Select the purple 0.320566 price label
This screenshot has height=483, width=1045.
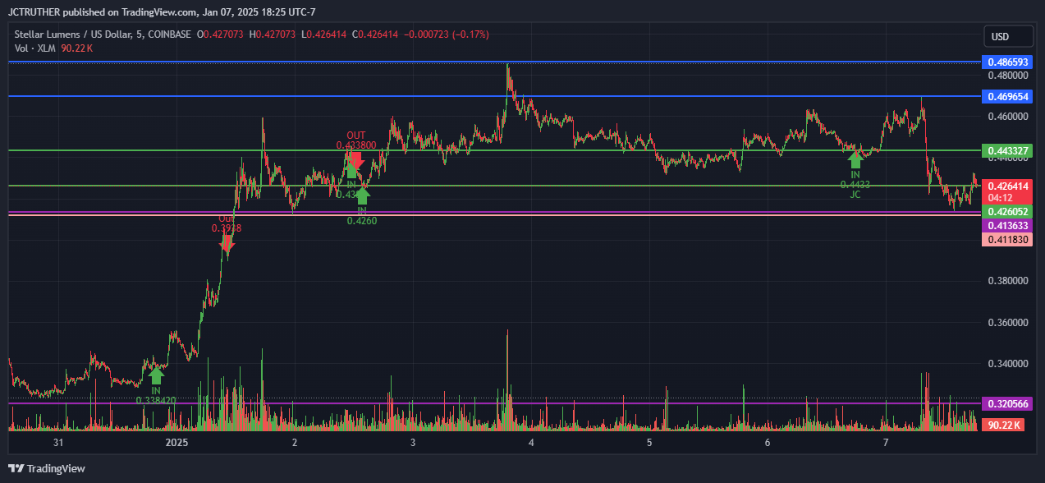[1006, 403]
